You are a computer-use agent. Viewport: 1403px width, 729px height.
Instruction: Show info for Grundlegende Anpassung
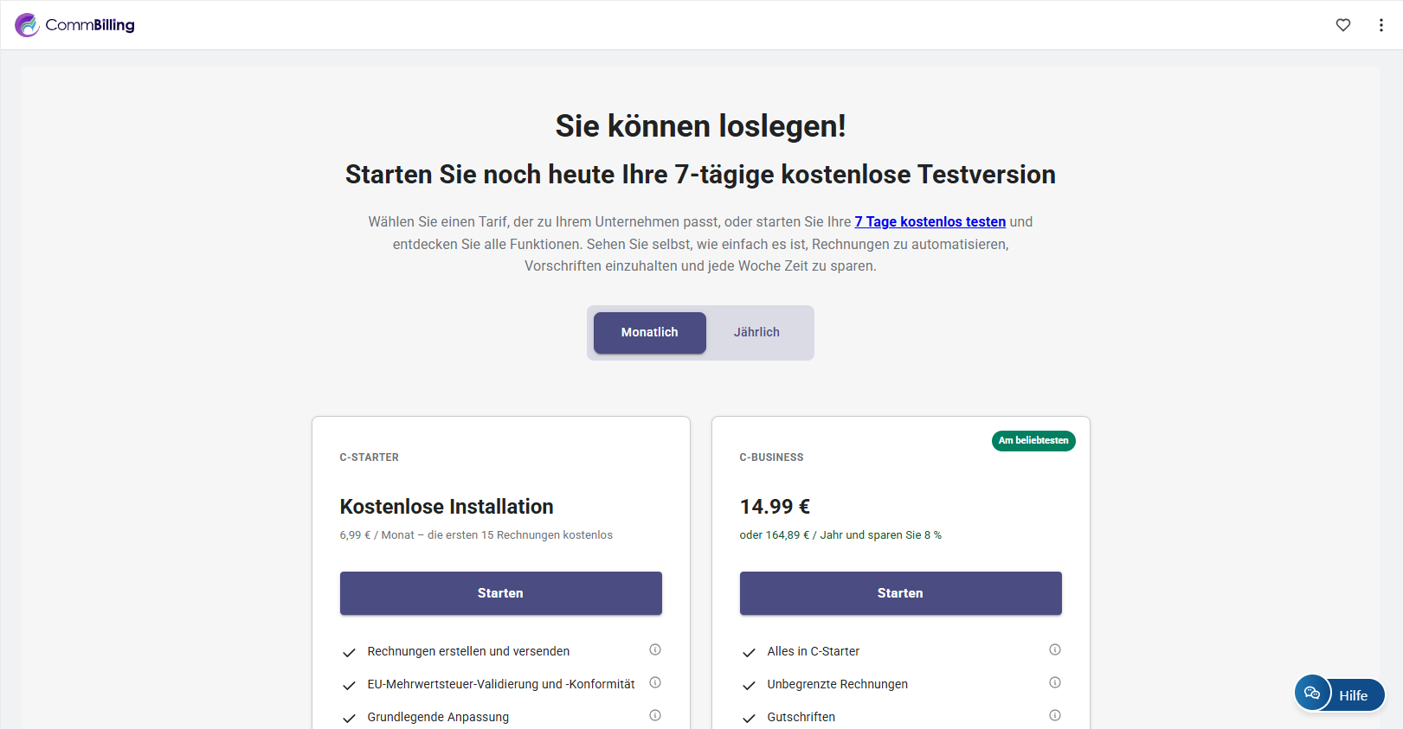[x=655, y=715]
